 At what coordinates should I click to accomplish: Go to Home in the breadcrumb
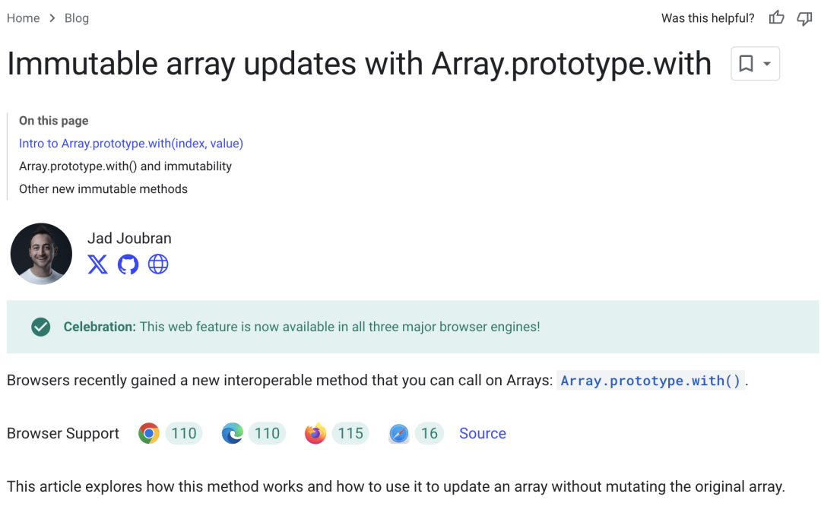[x=23, y=18]
